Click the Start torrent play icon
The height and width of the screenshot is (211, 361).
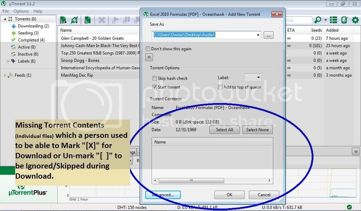(x=115, y=20)
